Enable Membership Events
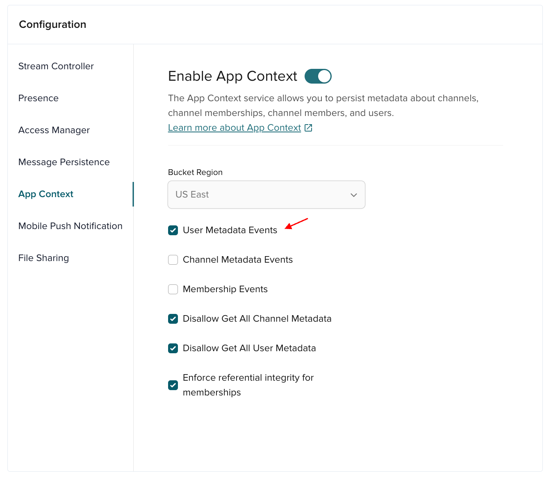The height and width of the screenshot is (477, 551). 173,289
